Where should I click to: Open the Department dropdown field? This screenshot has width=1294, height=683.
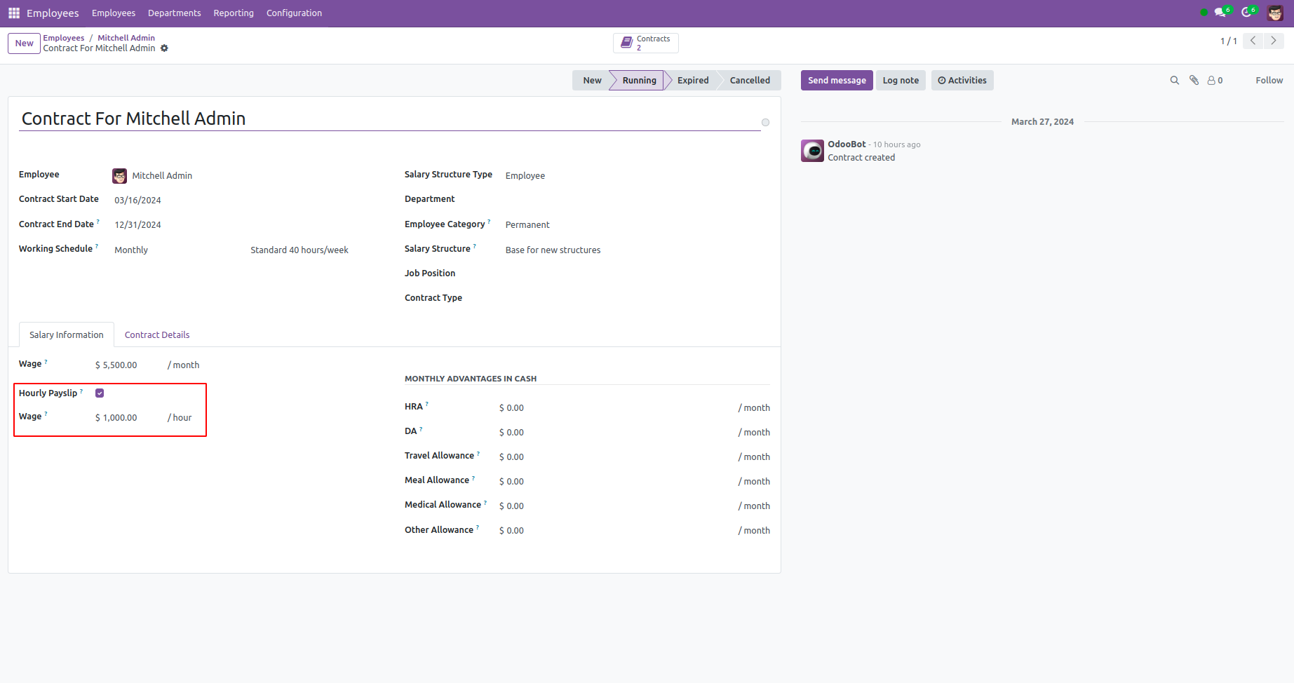point(637,200)
